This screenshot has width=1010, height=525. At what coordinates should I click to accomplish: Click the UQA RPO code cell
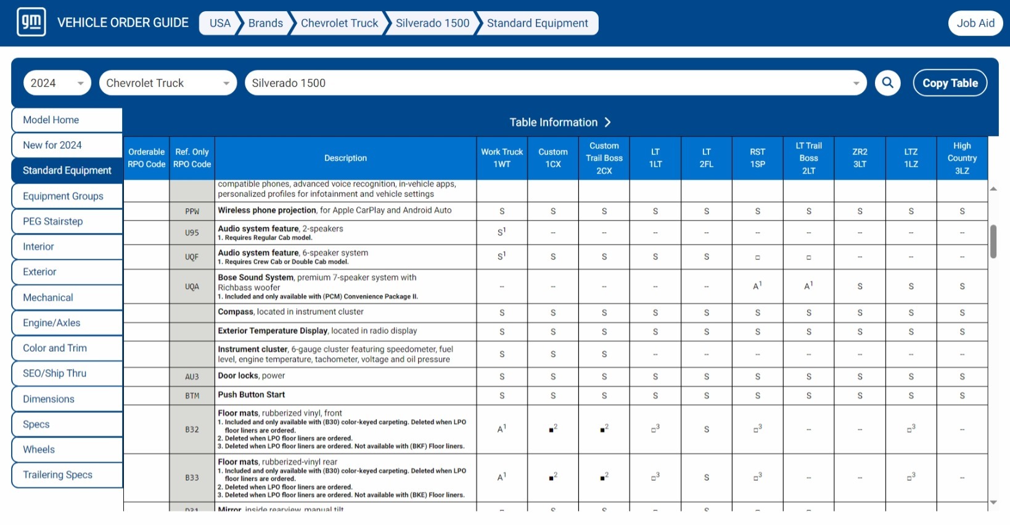pos(192,287)
